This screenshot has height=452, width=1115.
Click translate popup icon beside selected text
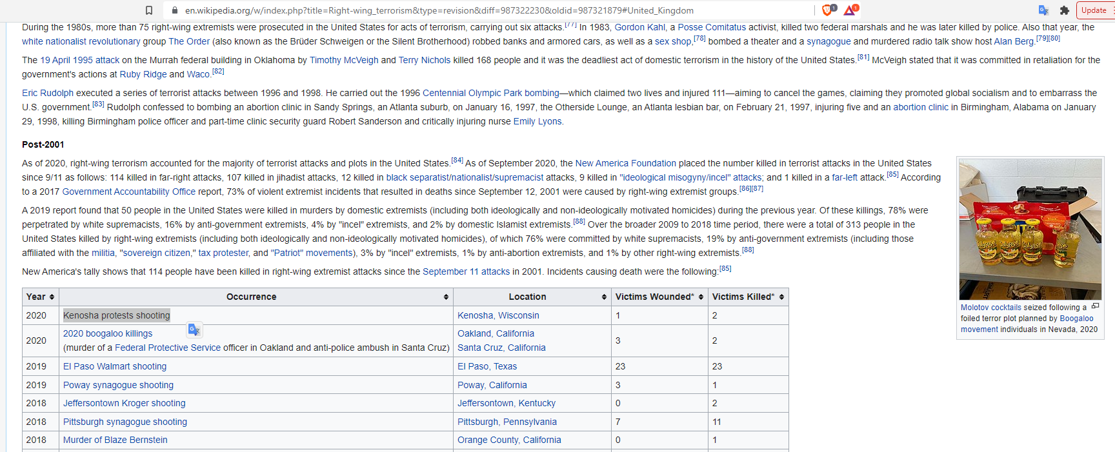(195, 330)
